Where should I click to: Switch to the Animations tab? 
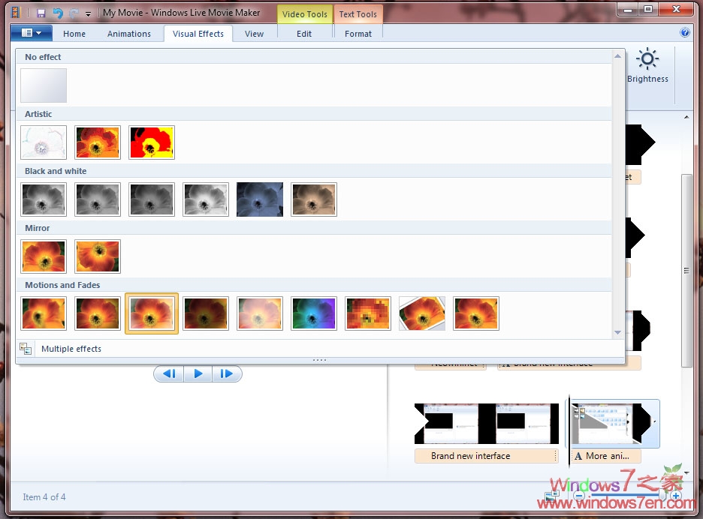click(128, 34)
